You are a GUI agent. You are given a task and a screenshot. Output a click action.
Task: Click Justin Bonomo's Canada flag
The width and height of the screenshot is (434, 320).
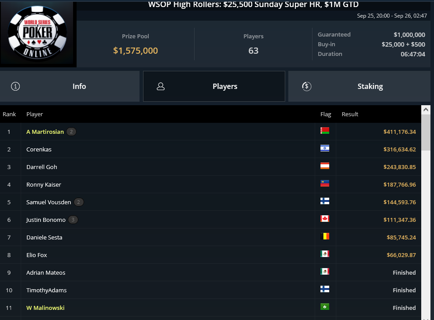(325, 219)
